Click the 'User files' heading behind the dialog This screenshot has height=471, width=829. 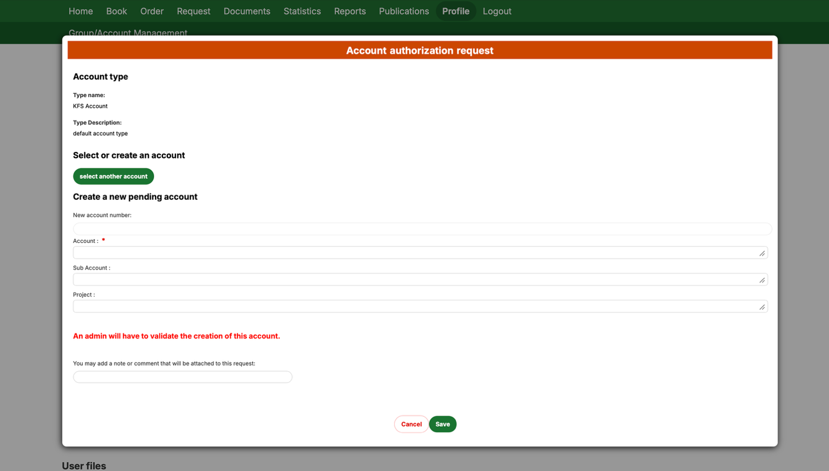pos(84,465)
